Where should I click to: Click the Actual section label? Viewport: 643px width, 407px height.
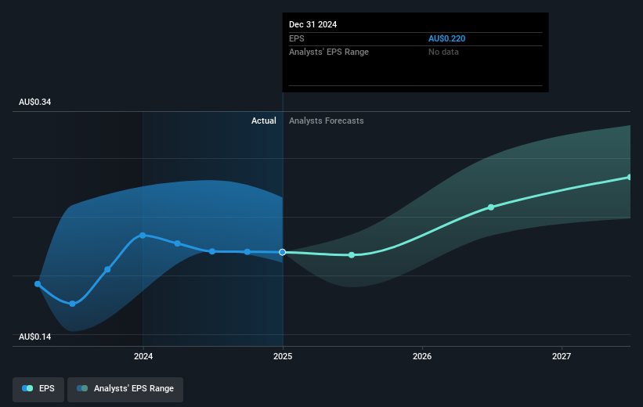[x=264, y=121]
